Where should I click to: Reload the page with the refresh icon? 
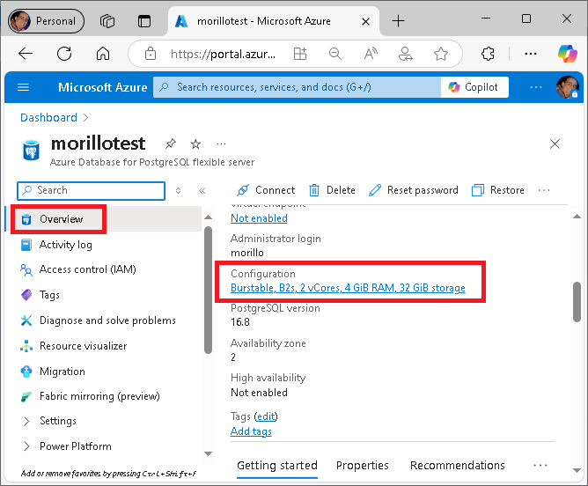tap(64, 54)
